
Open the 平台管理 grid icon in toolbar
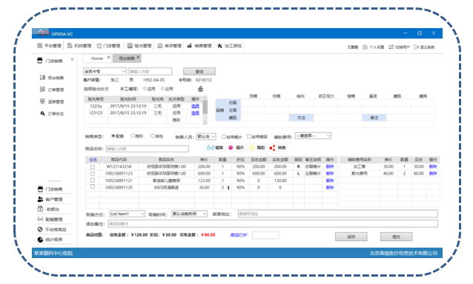[40, 45]
